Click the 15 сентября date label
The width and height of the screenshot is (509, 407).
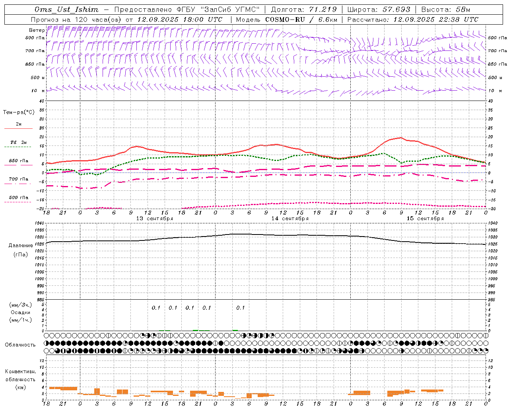425,218
